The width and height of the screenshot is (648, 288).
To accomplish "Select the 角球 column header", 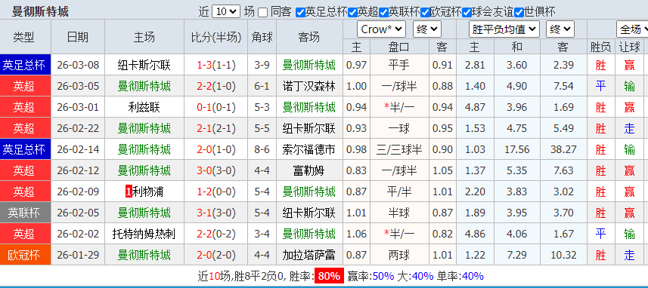I will (x=262, y=38).
